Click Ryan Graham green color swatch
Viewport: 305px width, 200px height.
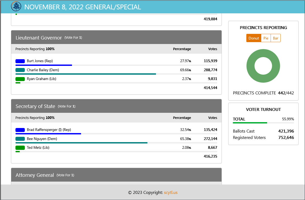20,79
